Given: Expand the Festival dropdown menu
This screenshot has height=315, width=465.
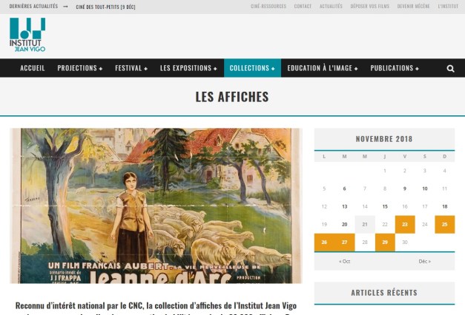Looking at the screenshot, I should tap(131, 68).
